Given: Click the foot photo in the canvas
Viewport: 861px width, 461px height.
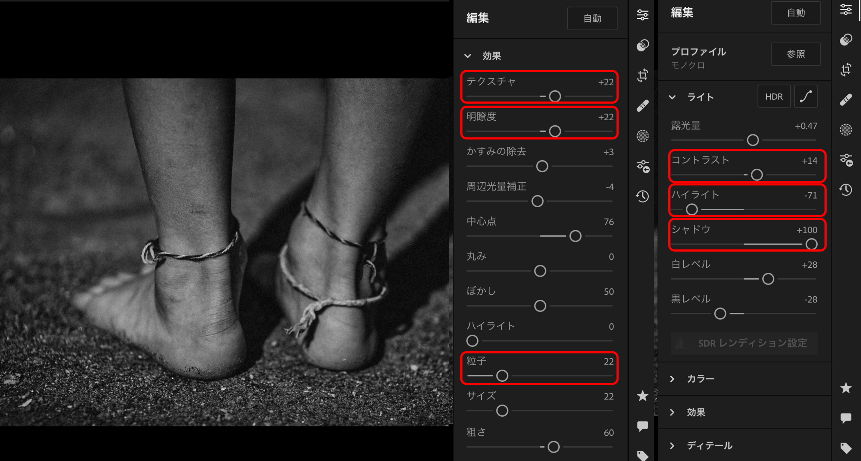Looking at the screenshot, I should (x=225, y=252).
